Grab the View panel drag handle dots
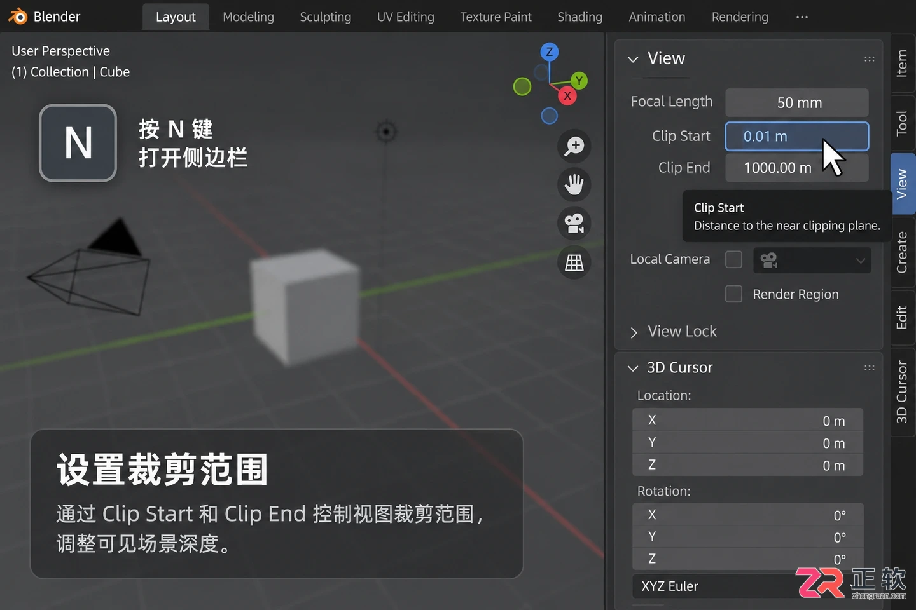The height and width of the screenshot is (610, 916). tap(870, 59)
